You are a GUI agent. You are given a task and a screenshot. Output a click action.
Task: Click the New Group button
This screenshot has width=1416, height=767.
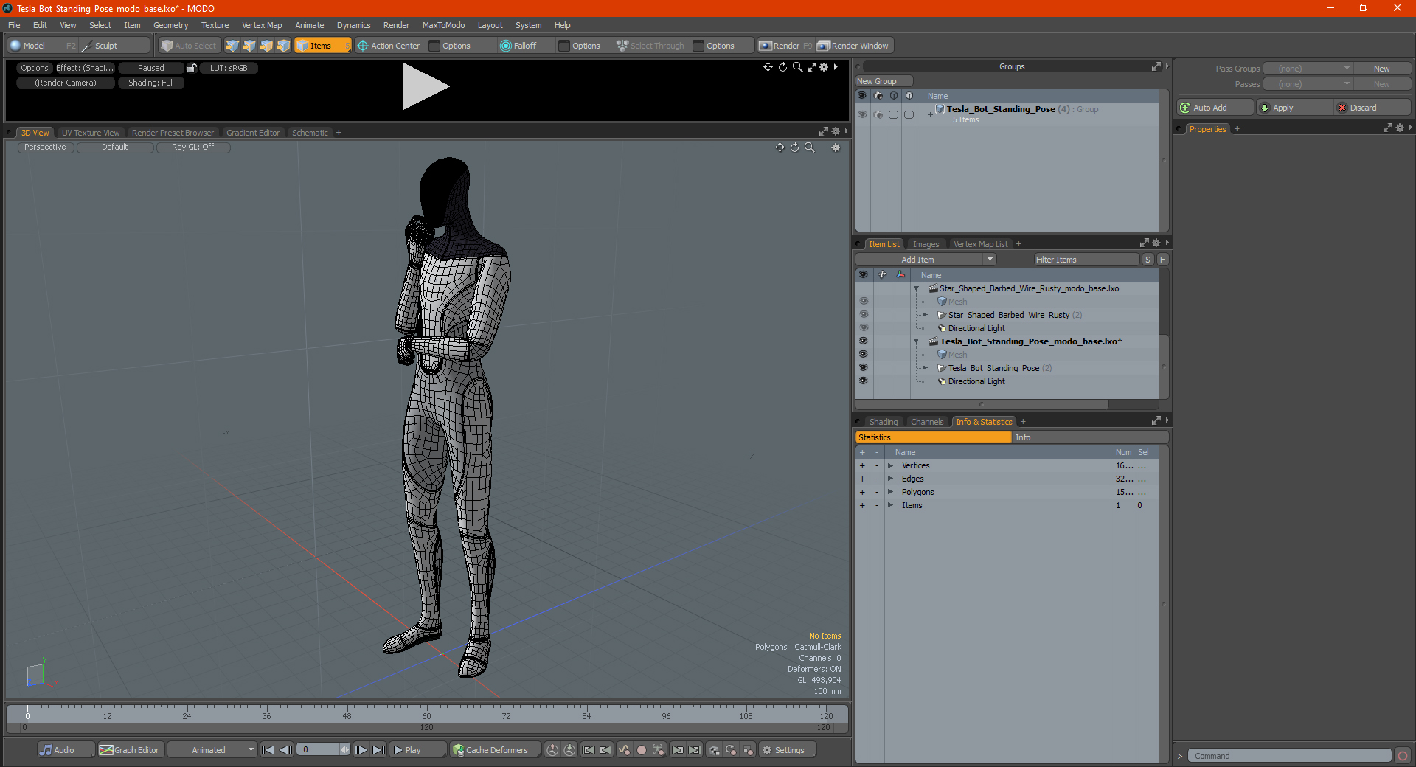tap(884, 81)
